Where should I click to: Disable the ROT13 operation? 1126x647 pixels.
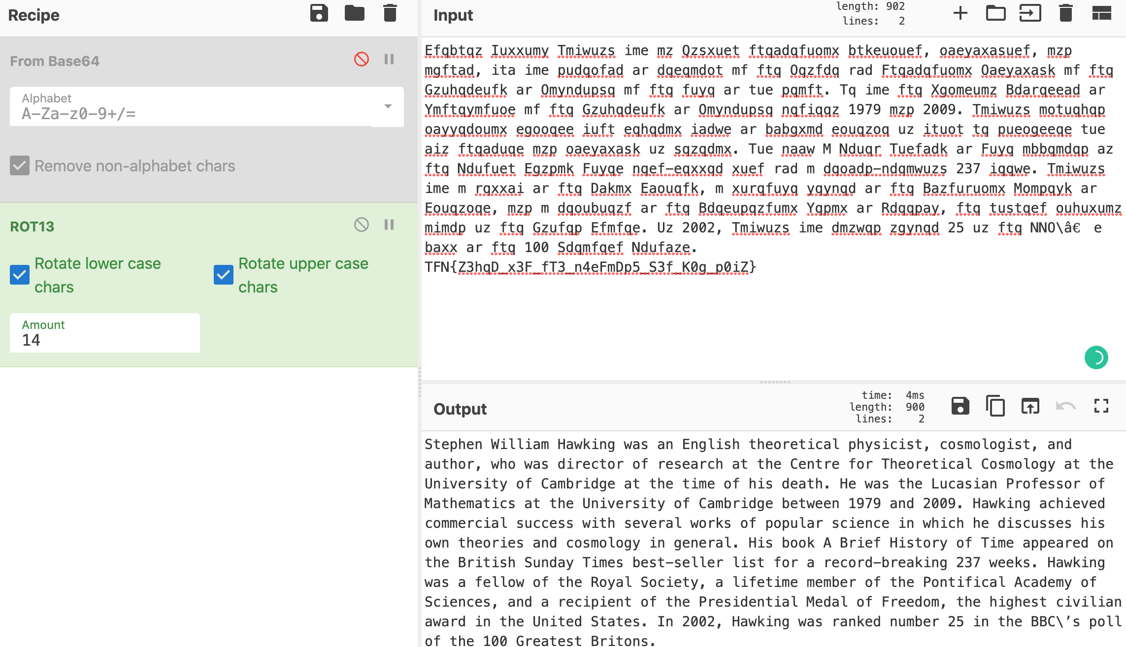coord(361,225)
